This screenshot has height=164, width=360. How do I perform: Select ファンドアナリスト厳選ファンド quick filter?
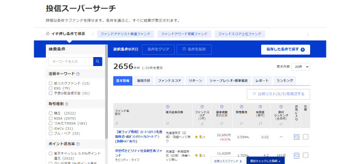coord(125,34)
